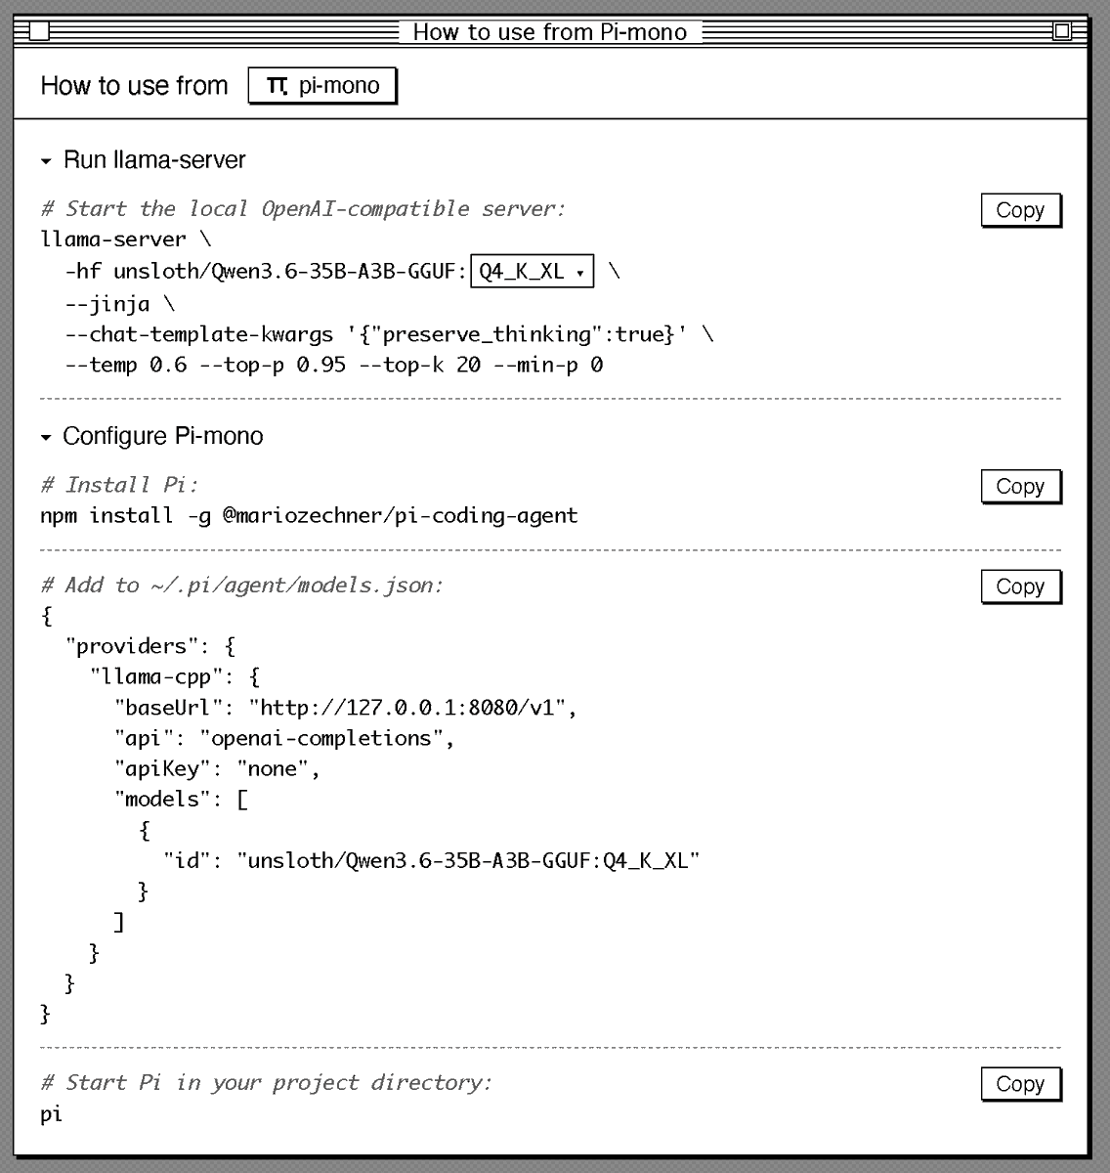Click the model id line in JSON
Viewport: 1110px width, 1173px height.
point(431,860)
